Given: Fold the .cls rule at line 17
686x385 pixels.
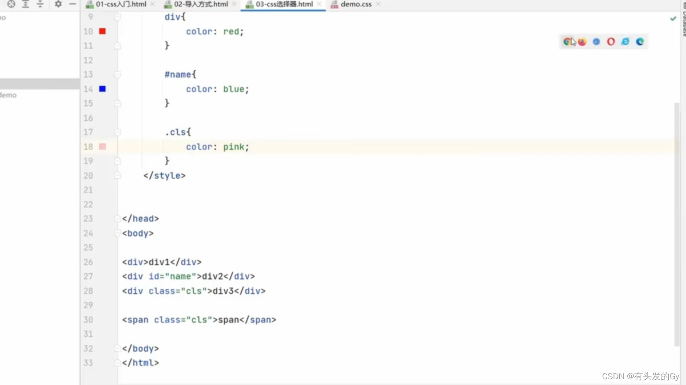Looking at the screenshot, I should coord(117,132).
